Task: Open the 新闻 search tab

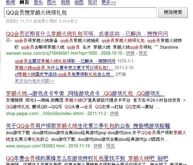Action: point(11,2)
